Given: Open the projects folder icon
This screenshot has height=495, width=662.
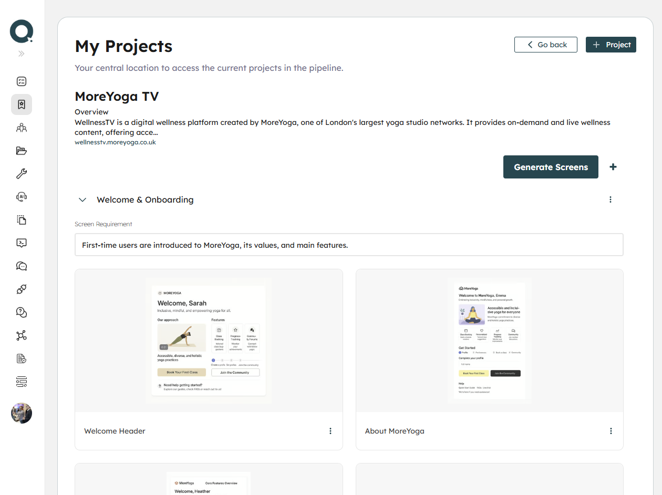Looking at the screenshot, I should [21, 151].
